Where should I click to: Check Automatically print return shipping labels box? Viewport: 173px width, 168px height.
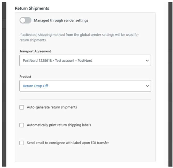(x=22, y=125)
